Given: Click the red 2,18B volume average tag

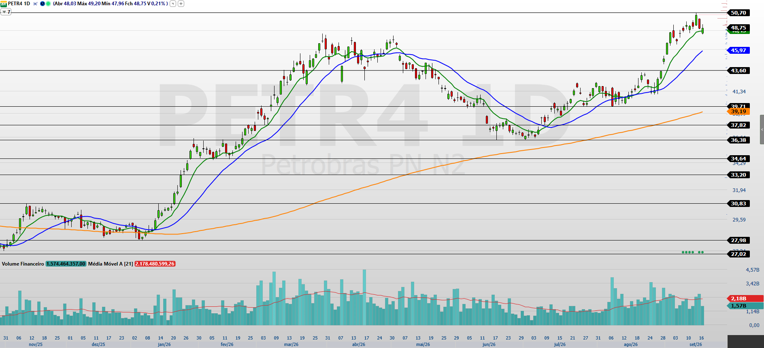Looking at the screenshot, I should [x=745, y=299].
